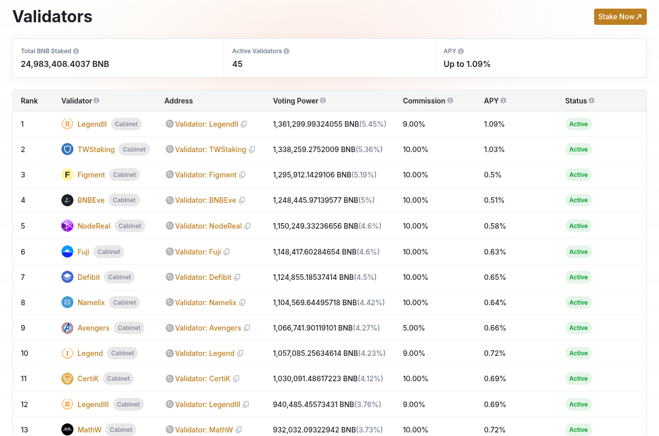Copy the LegendII validator address
The width and height of the screenshot is (659, 436).
244,124
